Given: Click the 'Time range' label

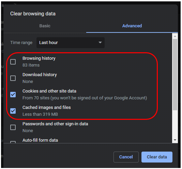Looking at the screenshot, I should pyautogui.click(x=21, y=43).
